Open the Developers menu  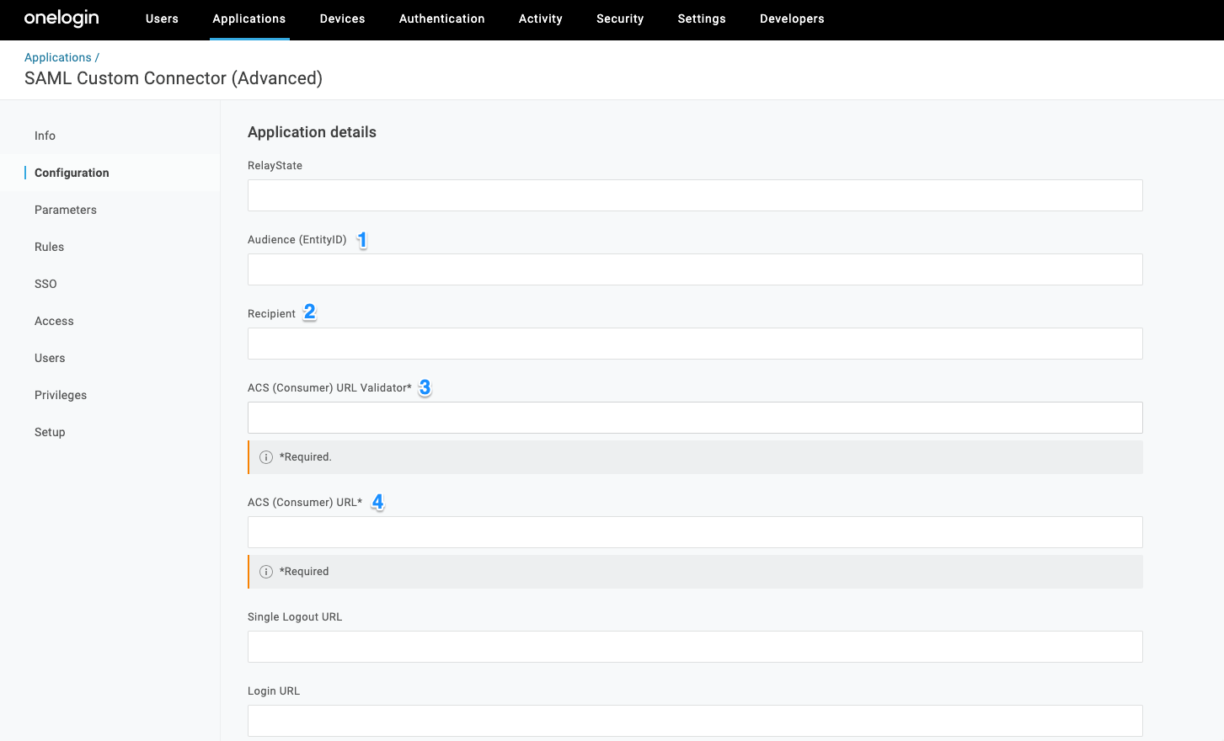[x=792, y=19]
